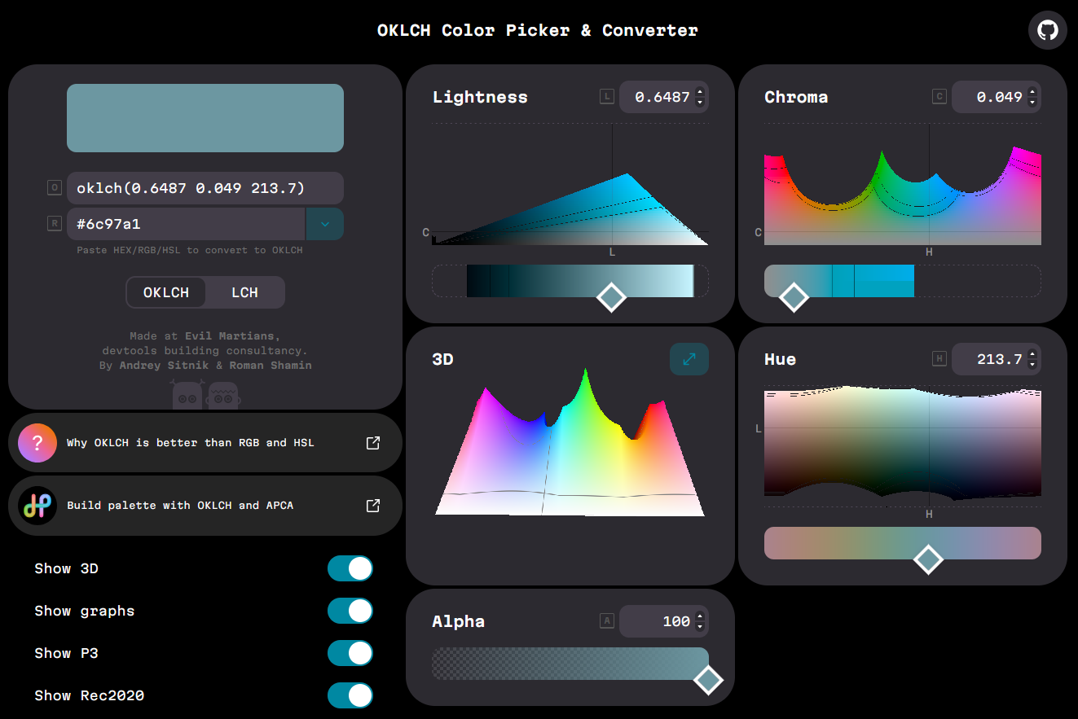Turn off the Show graphs switch
The image size is (1078, 719).
coord(350,611)
